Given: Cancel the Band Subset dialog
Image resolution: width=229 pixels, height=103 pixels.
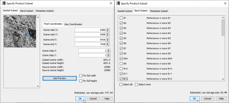Looking at the screenshot, I should click(x=208, y=99).
